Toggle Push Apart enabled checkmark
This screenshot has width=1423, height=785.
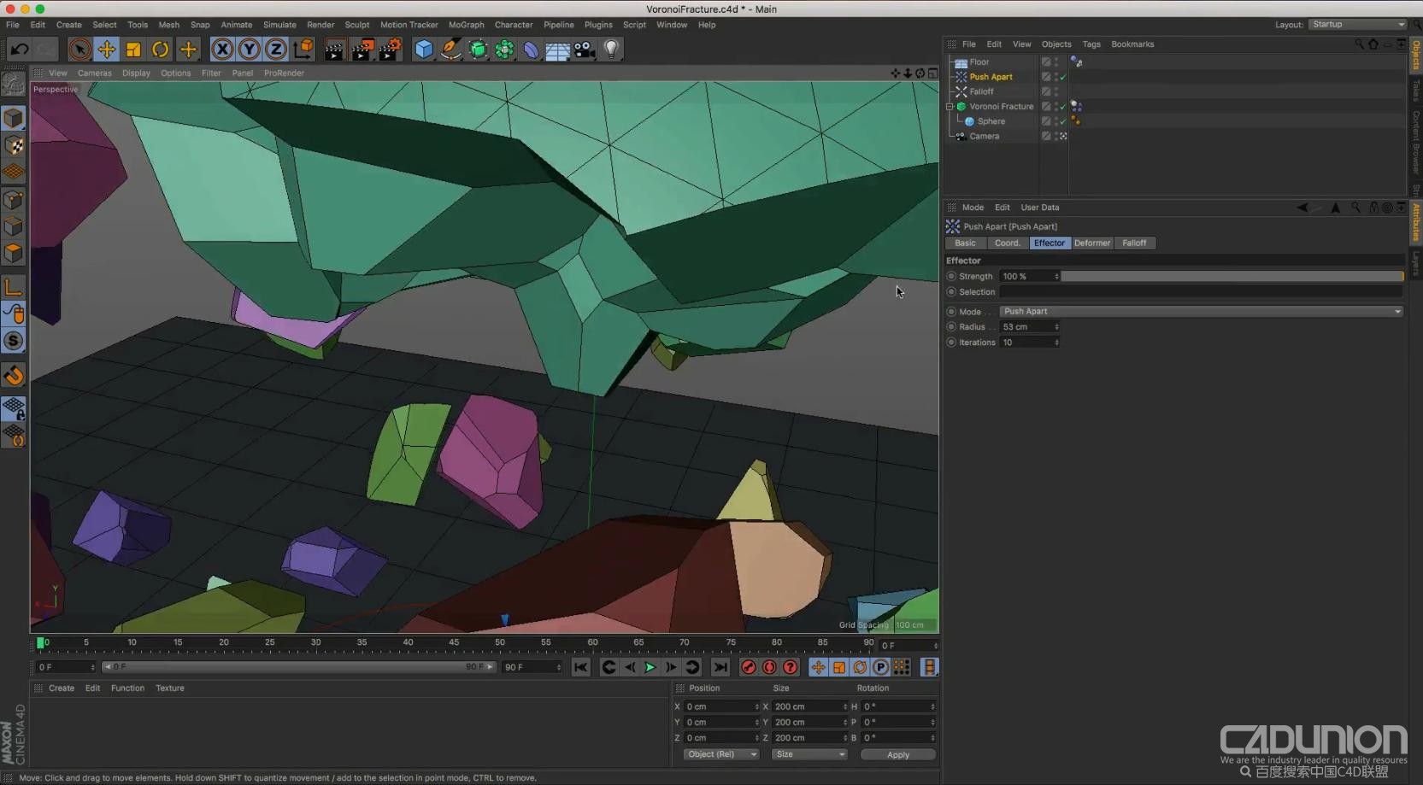[x=1063, y=77]
